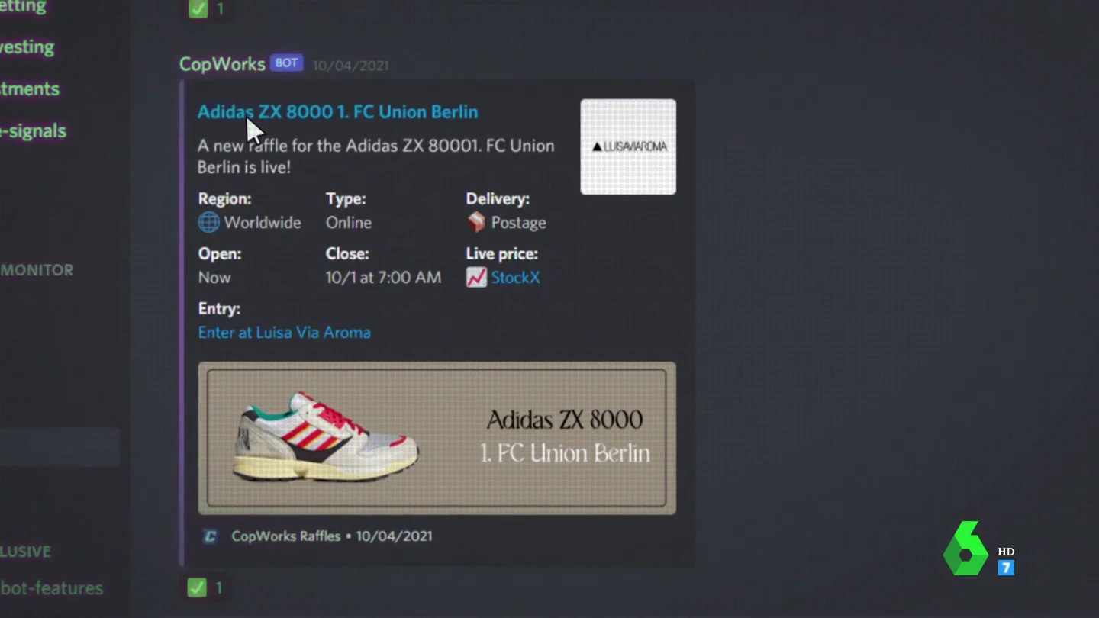Screen dimensions: 1099x618
Task: Open the channel ending in vesting
Action: click(x=27, y=47)
